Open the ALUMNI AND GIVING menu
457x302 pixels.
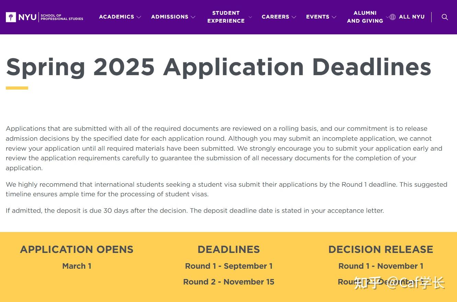pyautogui.click(x=365, y=17)
